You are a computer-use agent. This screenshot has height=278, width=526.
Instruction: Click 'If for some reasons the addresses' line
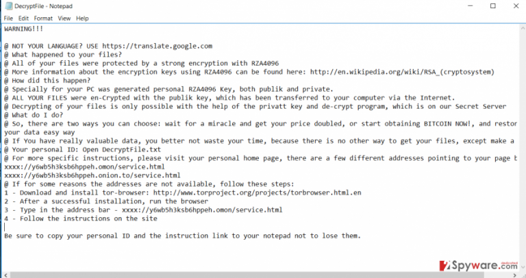coord(149,184)
